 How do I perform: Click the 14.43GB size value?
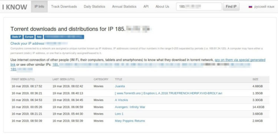tap(258, 107)
